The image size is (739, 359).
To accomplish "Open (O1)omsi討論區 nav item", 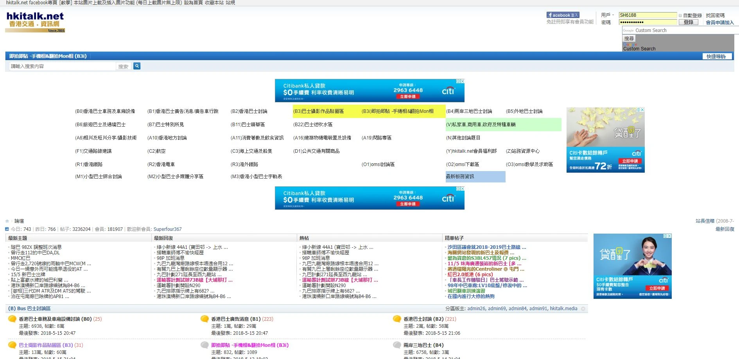I will pyautogui.click(x=378, y=164).
